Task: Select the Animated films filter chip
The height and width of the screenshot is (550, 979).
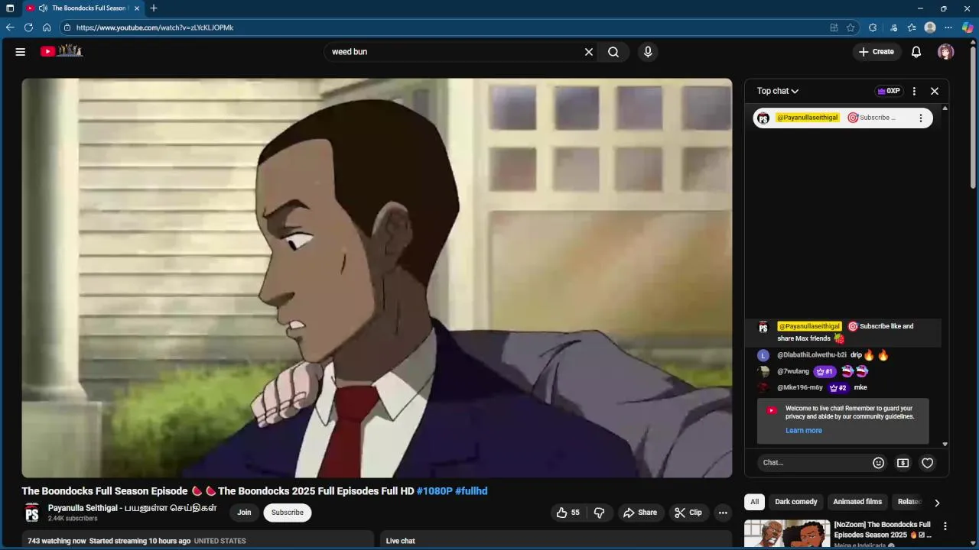Action: tap(857, 502)
